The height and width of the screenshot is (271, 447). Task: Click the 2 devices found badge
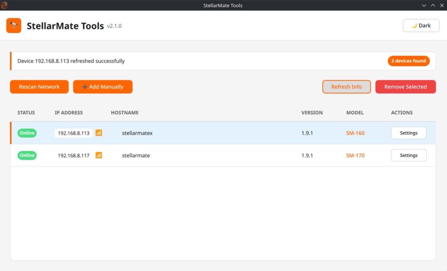click(408, 61)
